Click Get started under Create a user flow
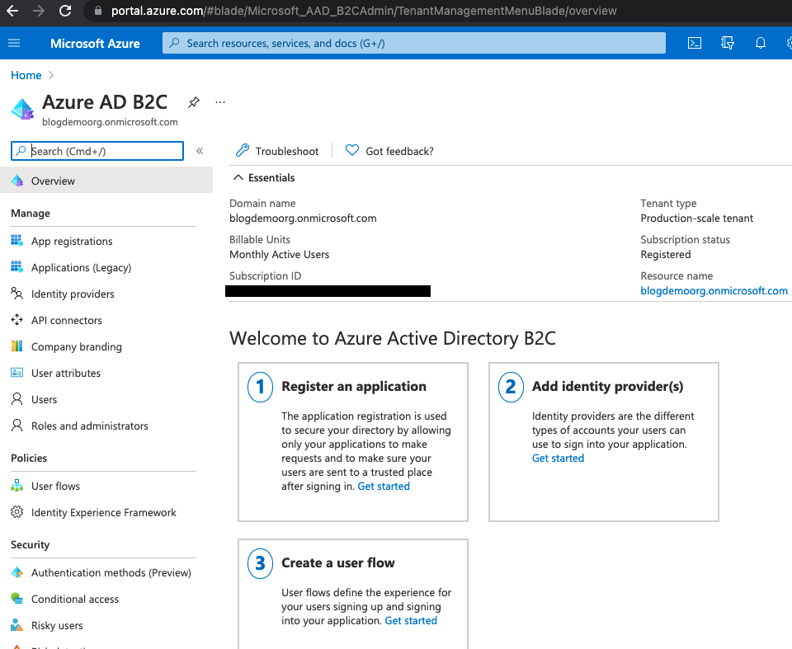792x649 pixels. click(x=411, y=621)
